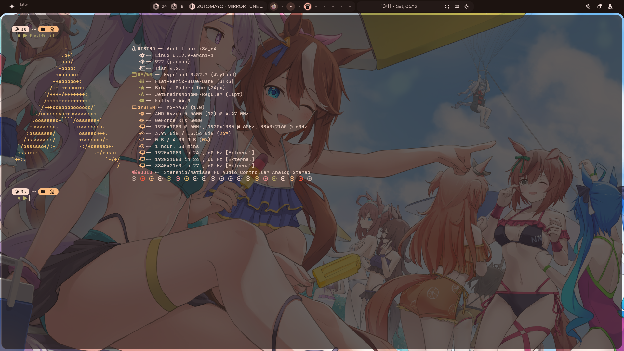Click the keyboard layout icon in the system bar
The width and height of the screenshot is (624, 351).
(456, 6)
